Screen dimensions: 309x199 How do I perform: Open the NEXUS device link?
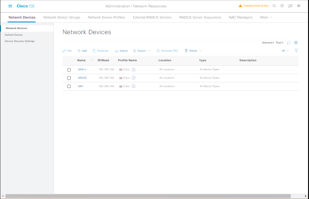82,78
